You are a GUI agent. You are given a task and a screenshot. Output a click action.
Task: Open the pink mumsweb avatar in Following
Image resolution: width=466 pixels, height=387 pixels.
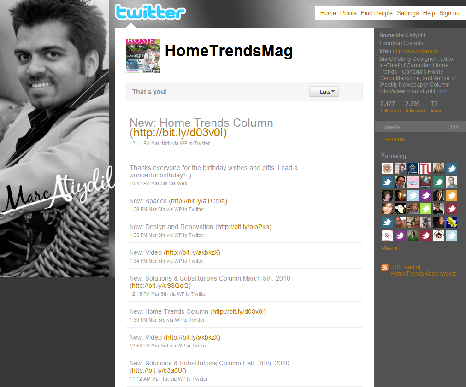point(413,182)
